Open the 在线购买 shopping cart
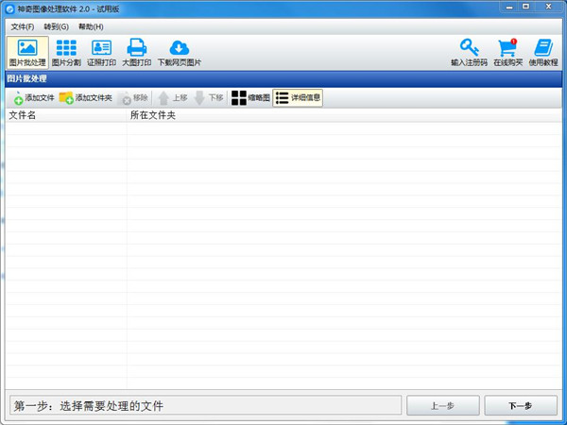567x425 pixels. tap(507, 52)
